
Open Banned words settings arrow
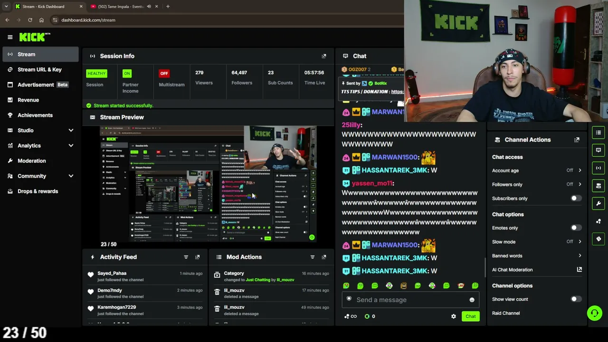579,256
